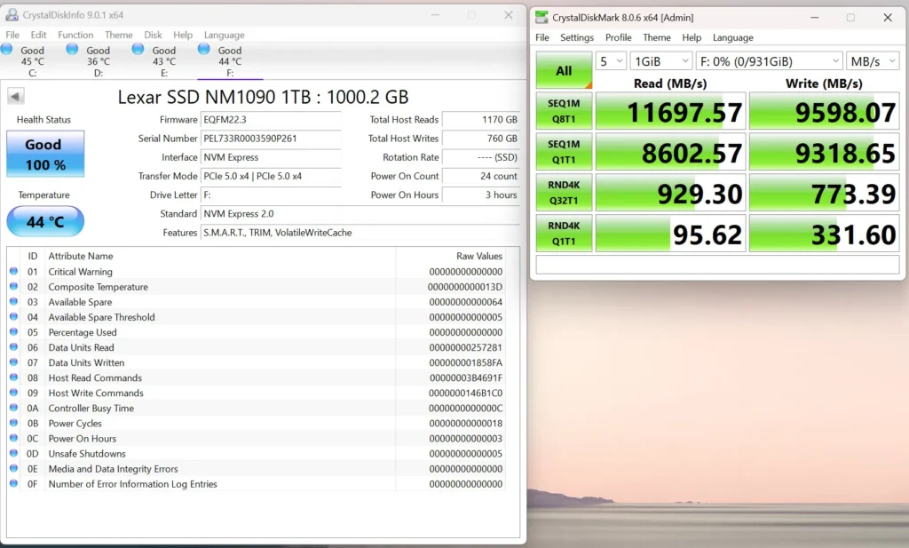Click status orb for Error Information Log Entries
Screen dimensions: 909x548
[14, 483]
